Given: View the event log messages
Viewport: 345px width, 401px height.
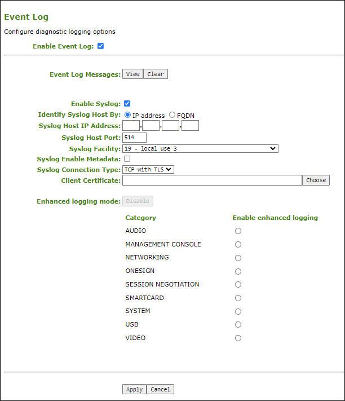Looking at the screenshot, I should [132, 74].
